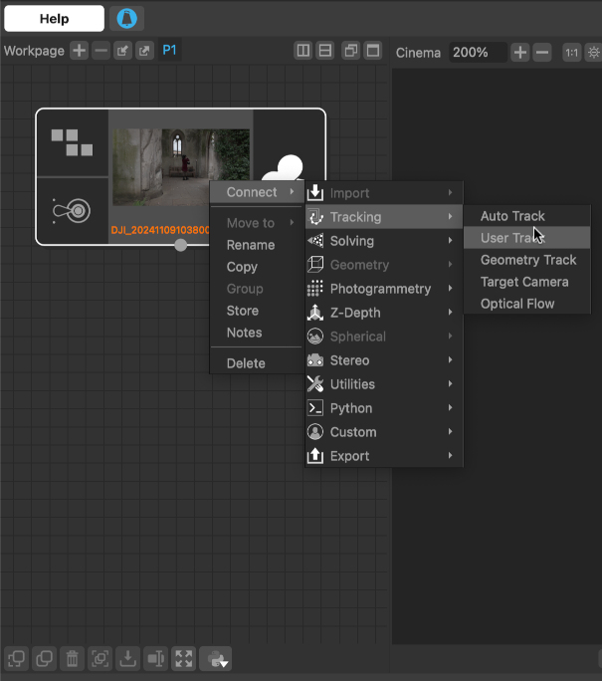Expand the Export submenu
Image resolution: width=602 pixels, height=681 pixels.
[x=384, y=456]
